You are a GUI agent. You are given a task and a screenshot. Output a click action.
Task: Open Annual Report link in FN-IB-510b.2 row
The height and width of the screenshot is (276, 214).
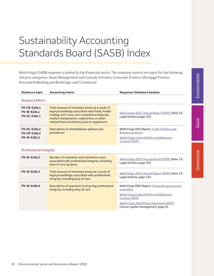click(145, 159)
